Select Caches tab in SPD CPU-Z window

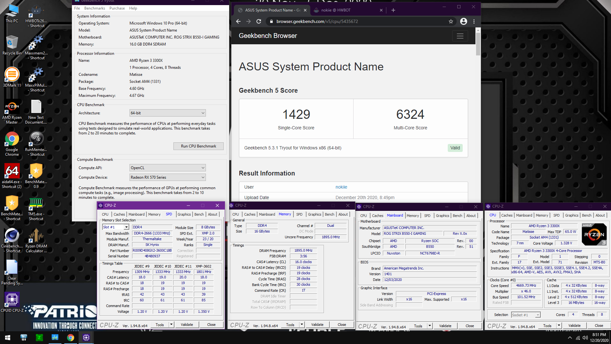click(119, 214)
